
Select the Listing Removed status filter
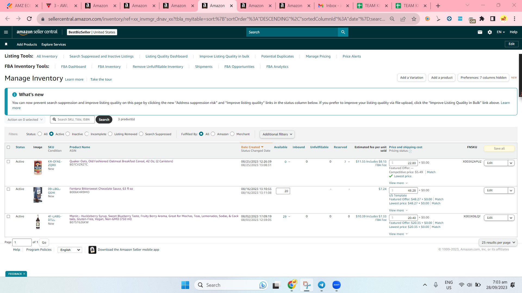coord(110,134)
